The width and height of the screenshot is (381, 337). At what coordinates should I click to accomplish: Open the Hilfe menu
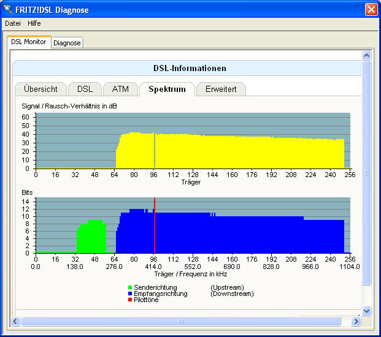pos(34,23)
